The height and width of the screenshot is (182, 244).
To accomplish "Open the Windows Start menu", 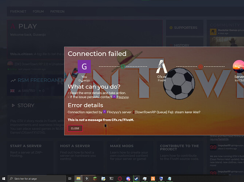I will 4,179.
